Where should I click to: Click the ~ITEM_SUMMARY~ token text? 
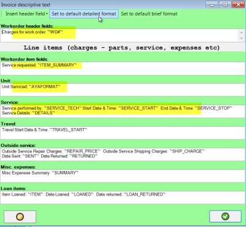57,65
